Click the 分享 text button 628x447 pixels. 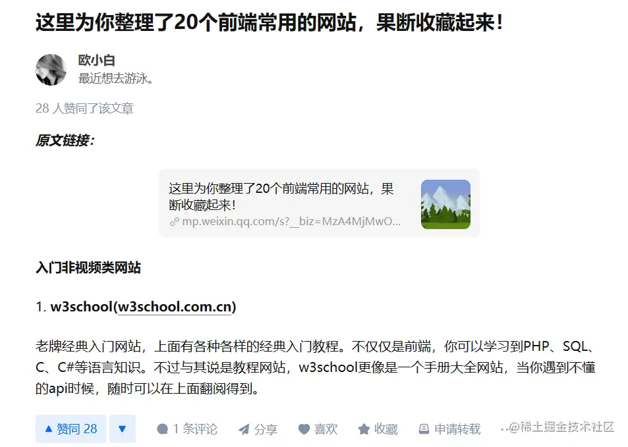[266, 429]
